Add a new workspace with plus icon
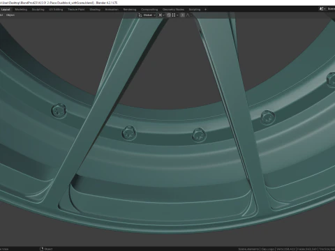 (205, 10)
